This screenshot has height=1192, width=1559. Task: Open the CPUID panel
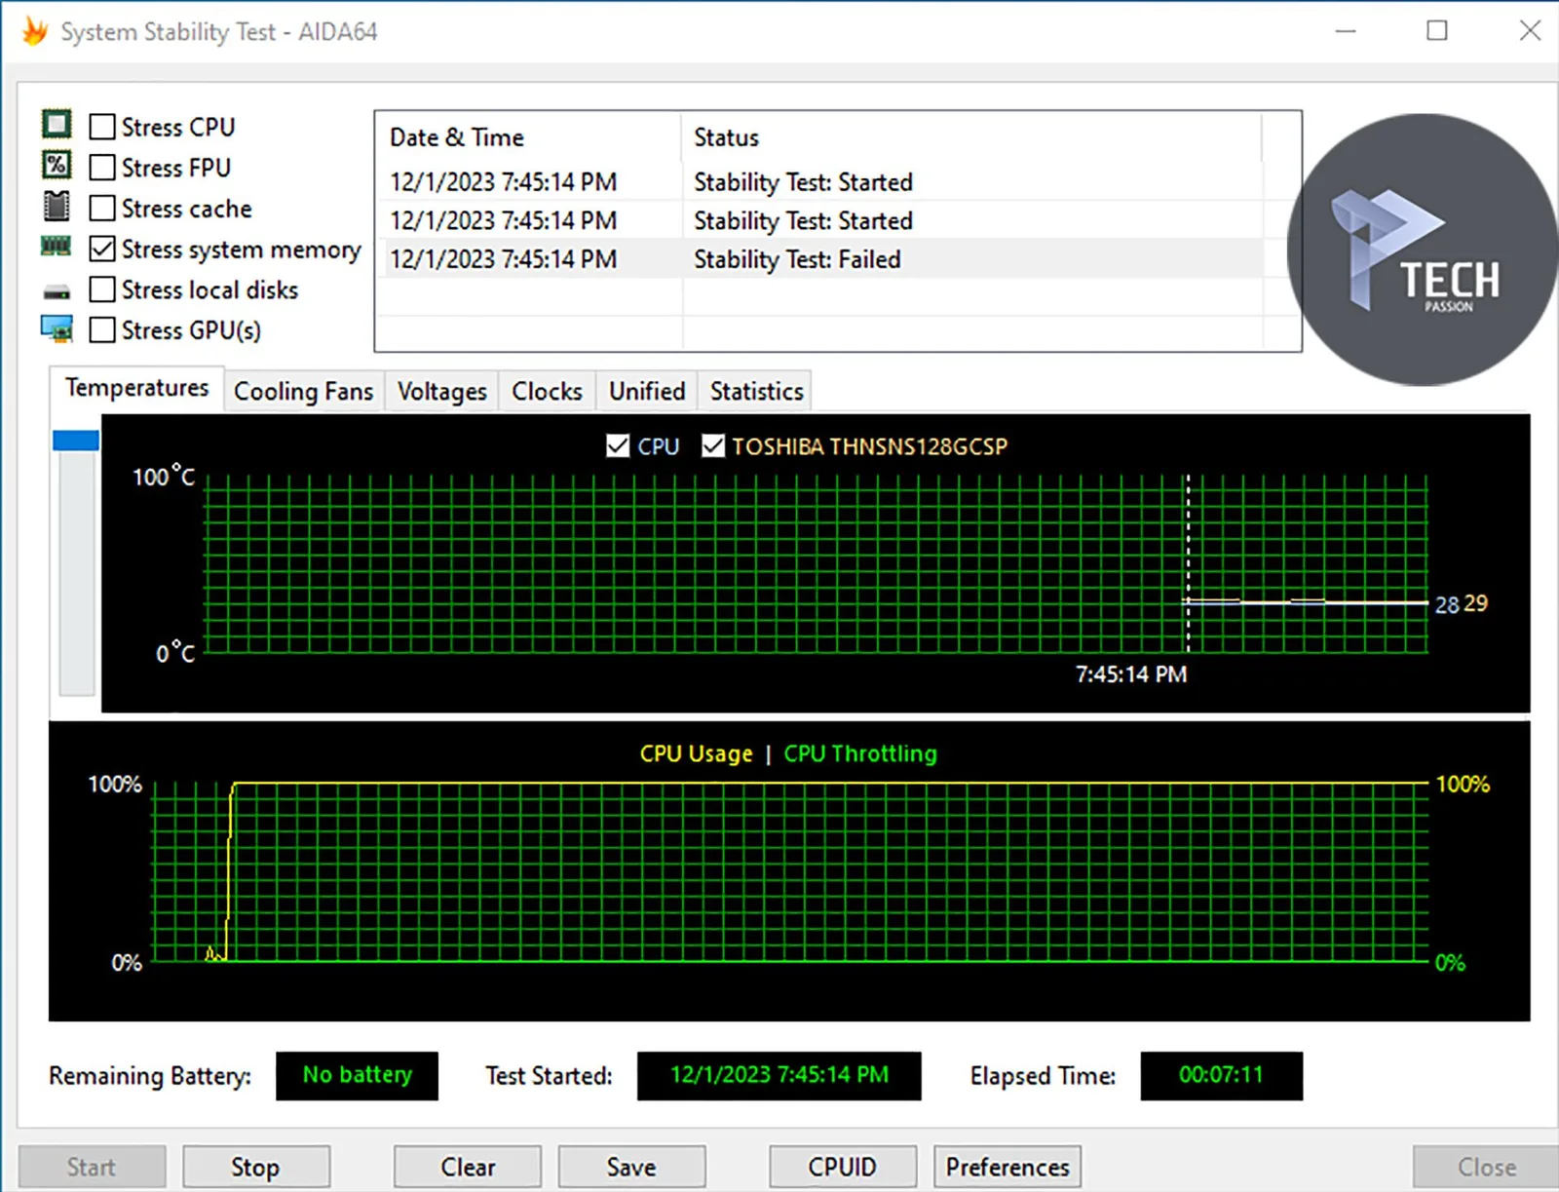point(843,1167)
